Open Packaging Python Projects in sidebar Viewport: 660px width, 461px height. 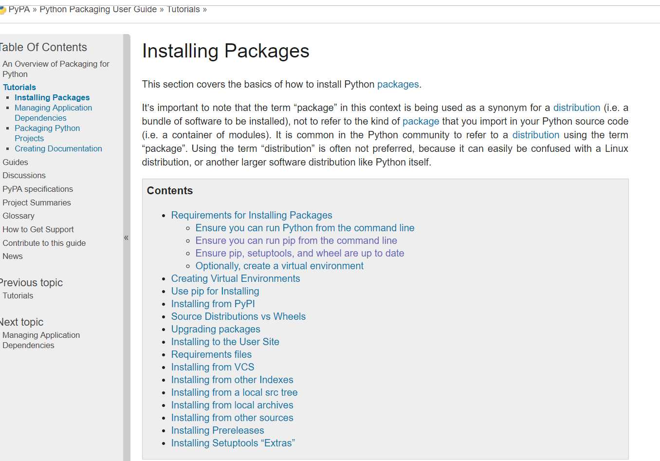pos(47,133)
